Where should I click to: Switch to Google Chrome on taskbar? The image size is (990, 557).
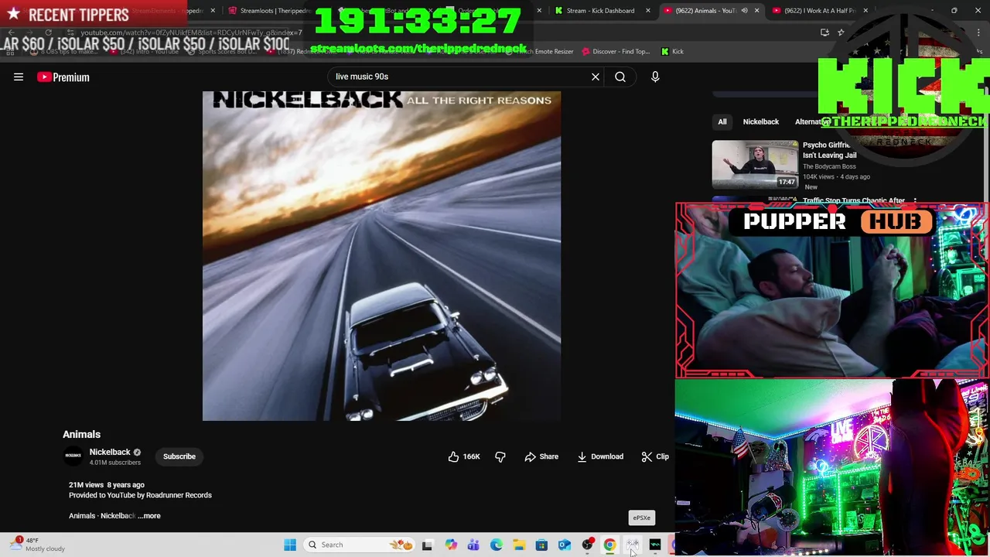coord(609,545)
